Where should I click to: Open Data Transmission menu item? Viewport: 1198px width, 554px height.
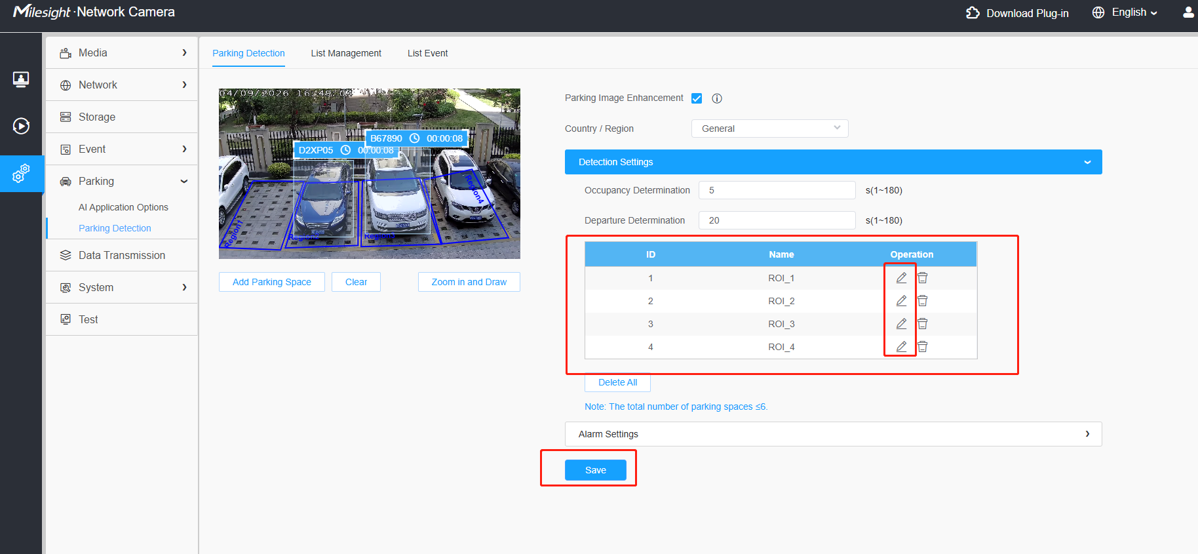click(122, 255)
